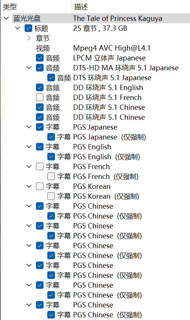Collapse the PGS Japanese subtitle node
The width and height of the screenshot is (190, 320).
[x=29, y=127]
